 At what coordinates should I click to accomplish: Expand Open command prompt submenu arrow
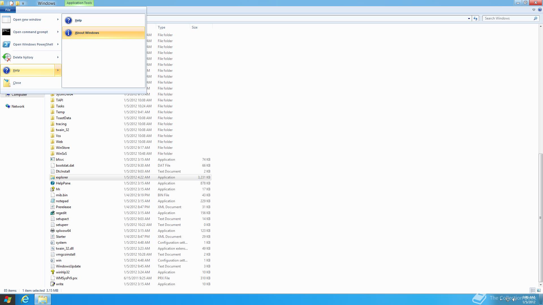pos(58,32)
